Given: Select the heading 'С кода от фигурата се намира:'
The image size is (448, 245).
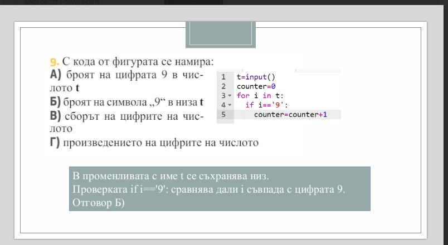Looking at the screenshot, I should 138,61.
